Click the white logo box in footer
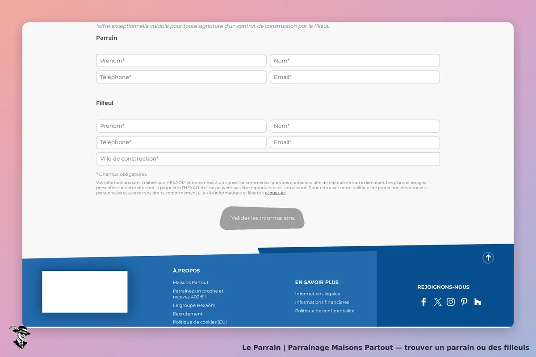The height and width of the screenshot is (357, 536). click(85, 292)
